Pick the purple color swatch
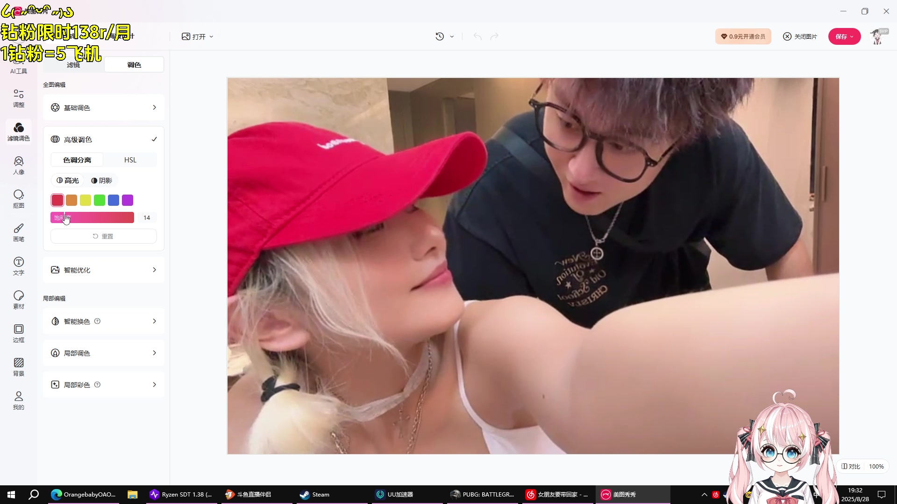The image size is (897, 504). click(128, 200)
